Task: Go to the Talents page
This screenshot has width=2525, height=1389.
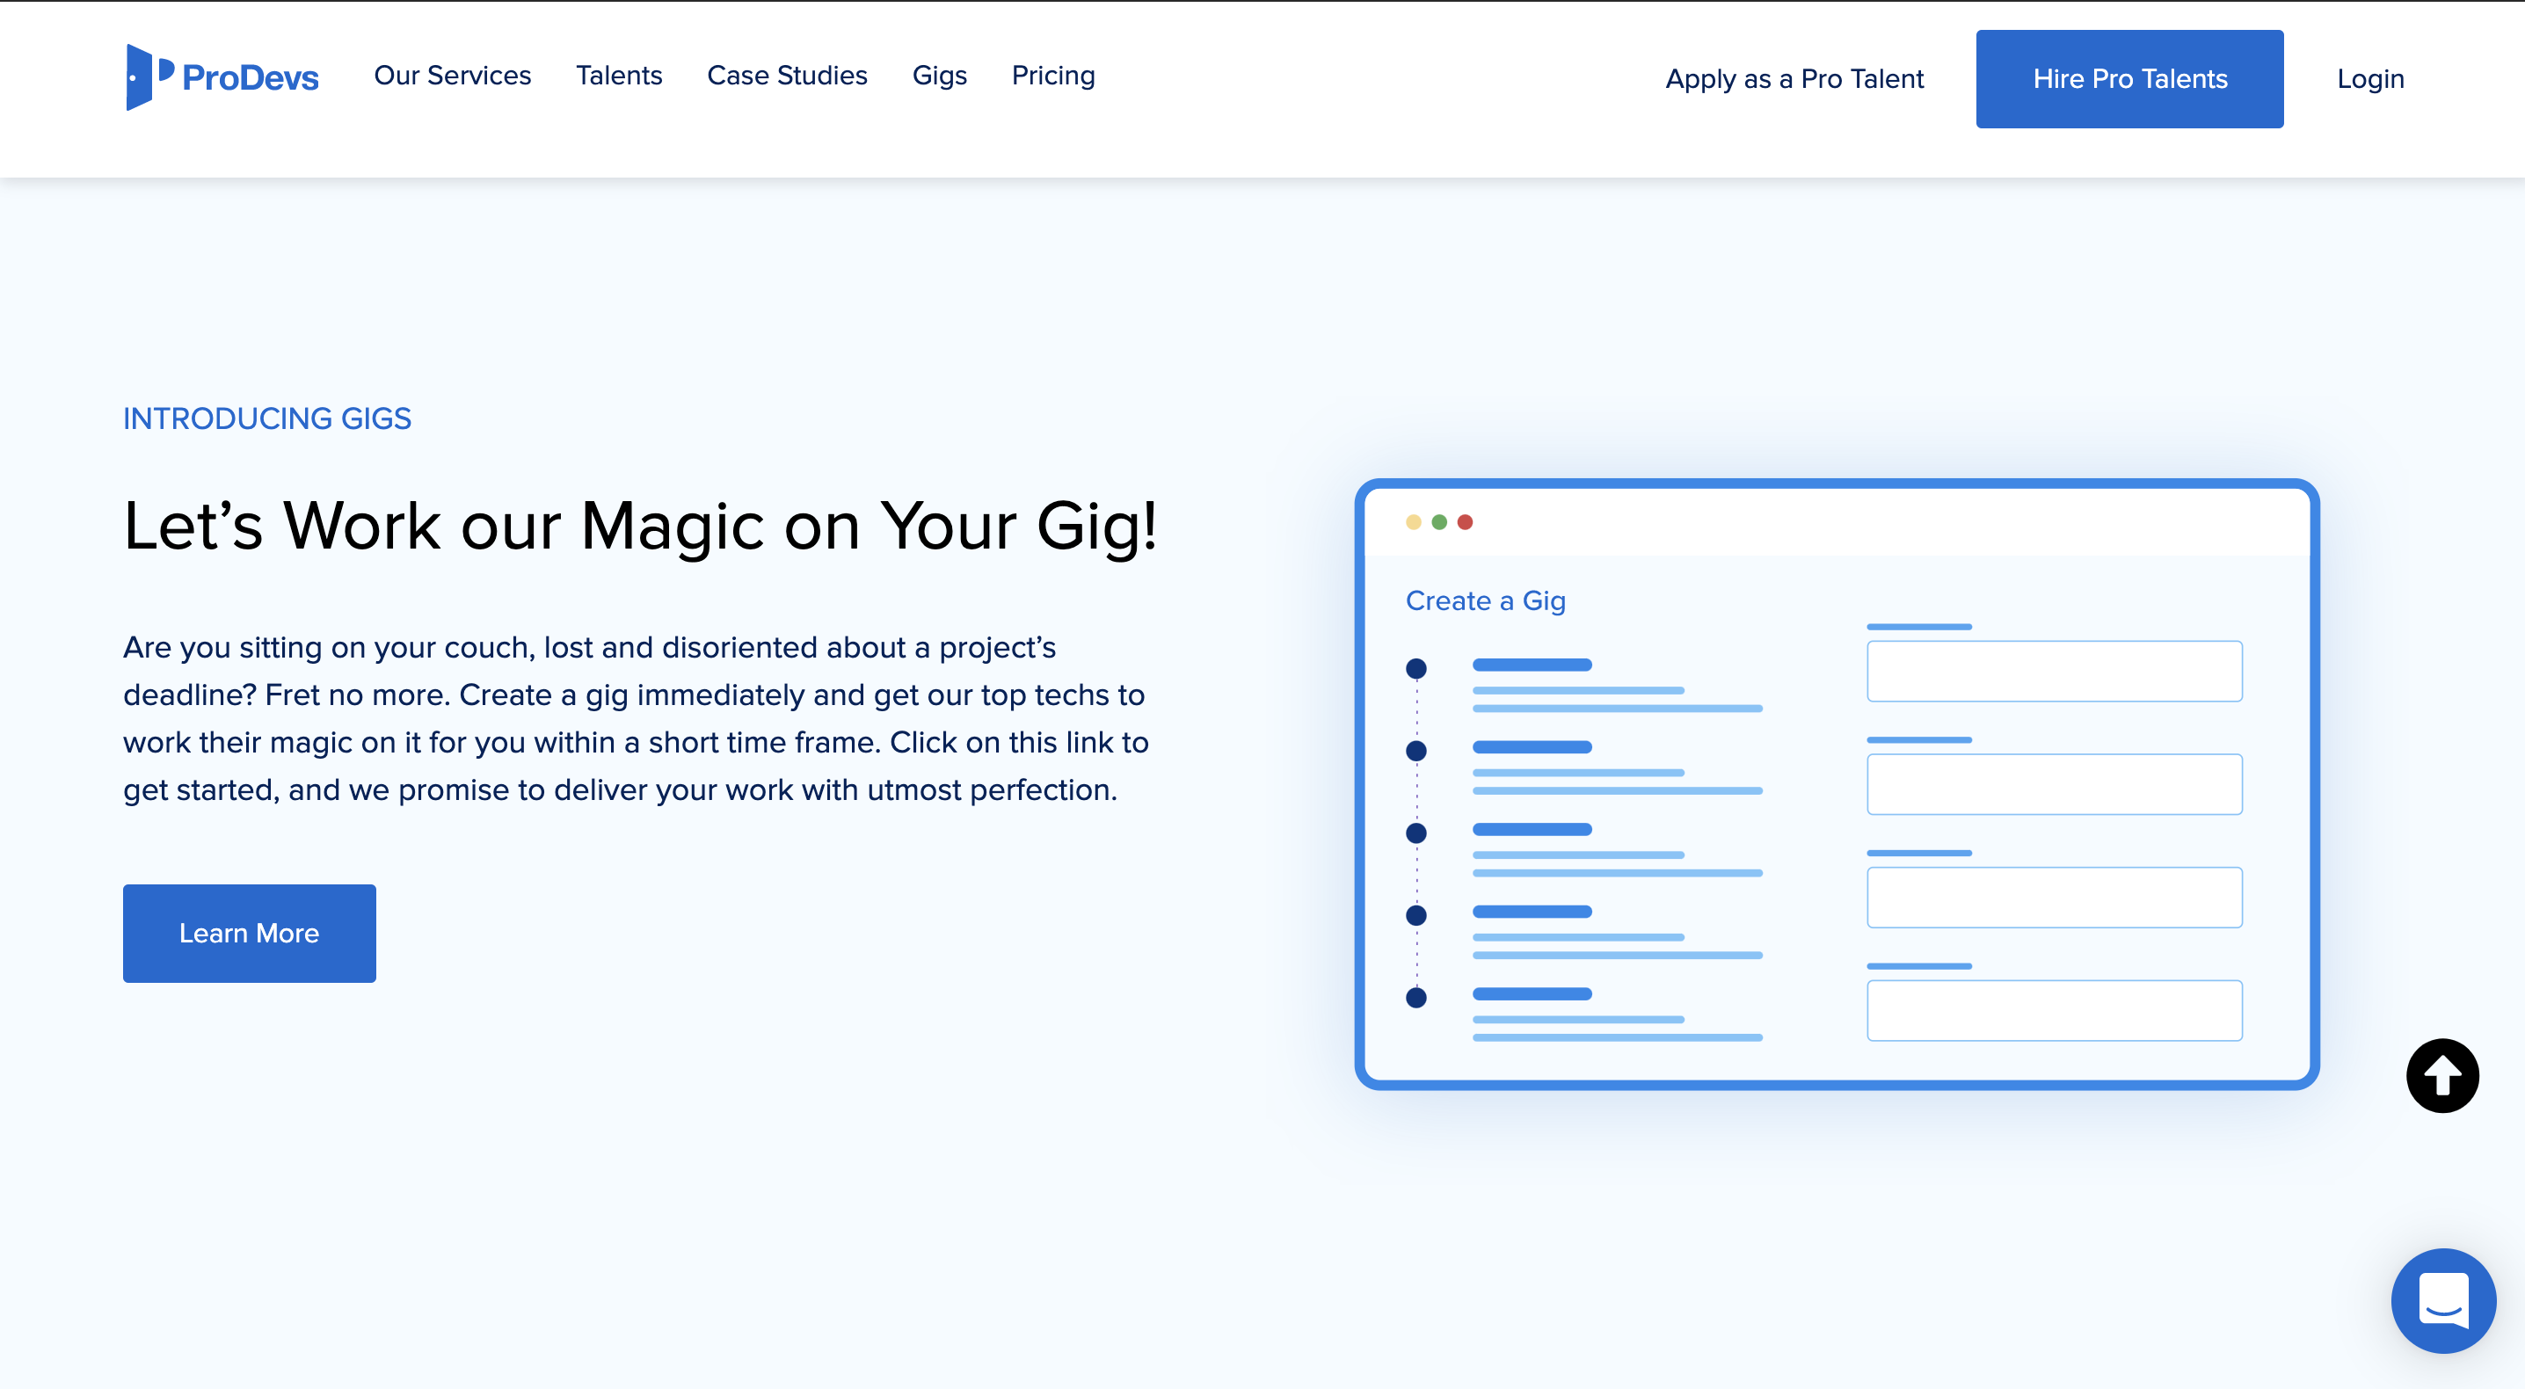Action: click(x=619, y=76)
